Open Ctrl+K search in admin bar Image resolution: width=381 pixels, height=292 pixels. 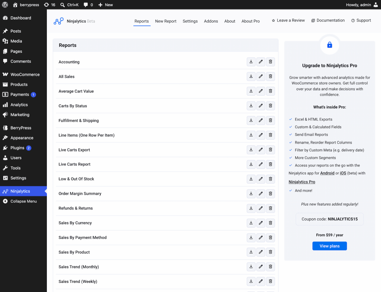point(69,5)
